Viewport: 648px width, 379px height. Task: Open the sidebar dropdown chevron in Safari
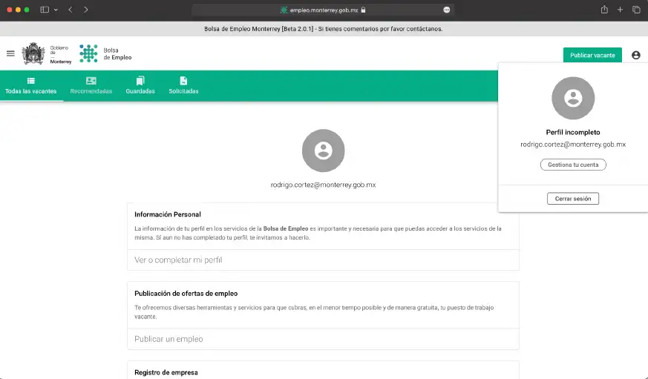coord(56,10)
